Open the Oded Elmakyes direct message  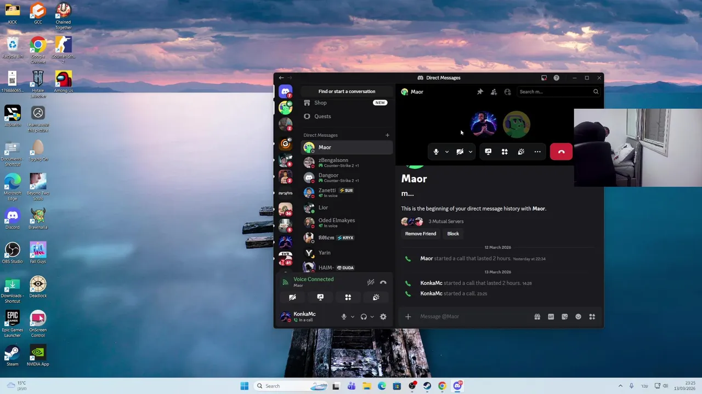[347, 223]
